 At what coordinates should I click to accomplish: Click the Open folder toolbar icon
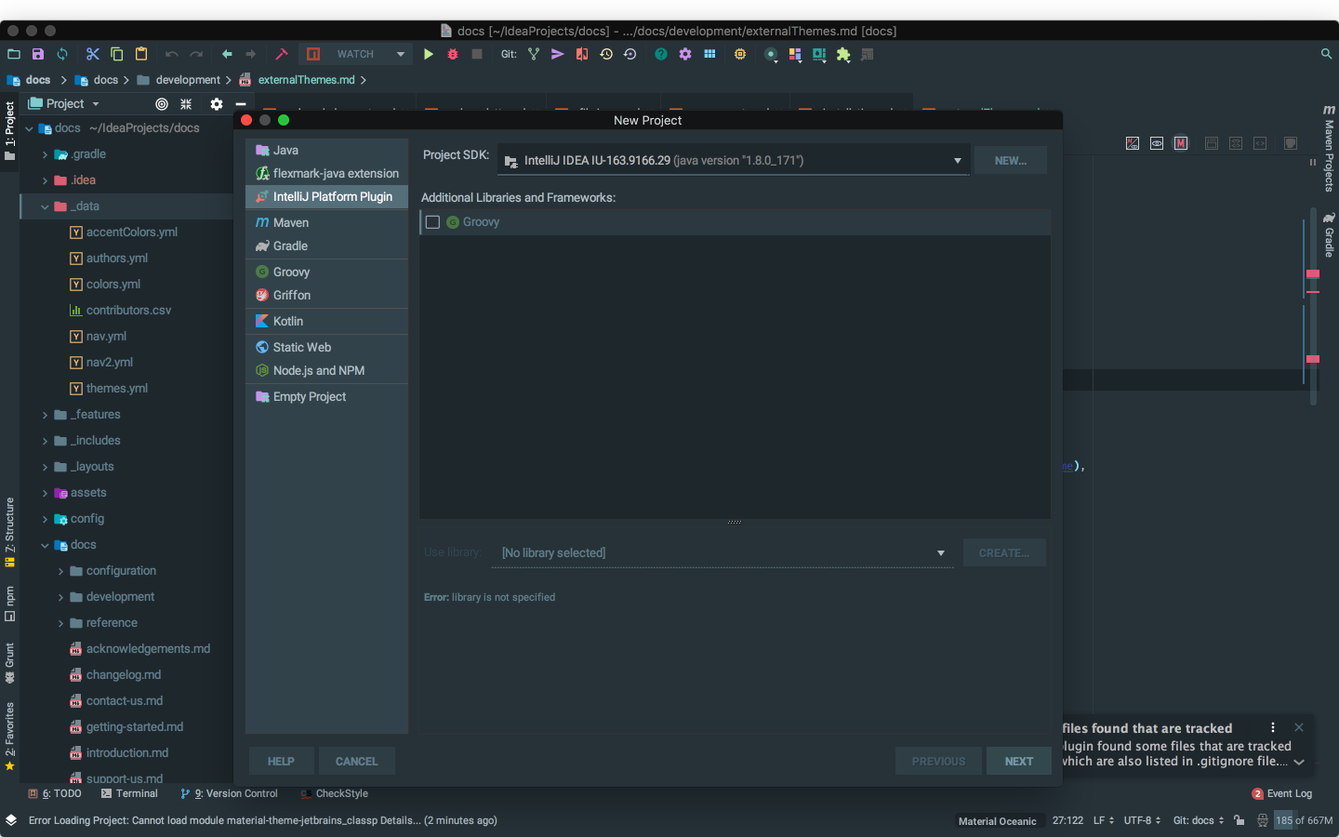tap(13, 54)
